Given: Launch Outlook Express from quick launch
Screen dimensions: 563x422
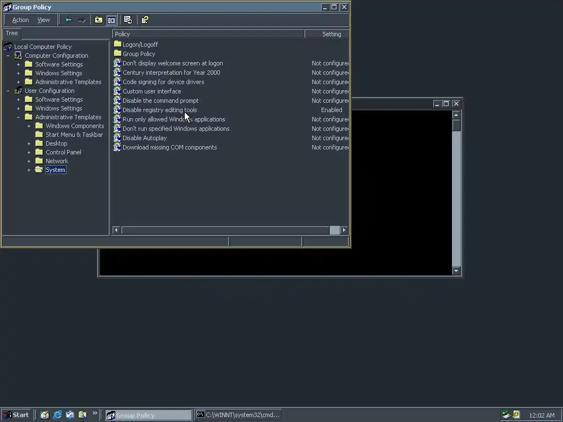Looking at the screenshot, I should coord(70,415).
